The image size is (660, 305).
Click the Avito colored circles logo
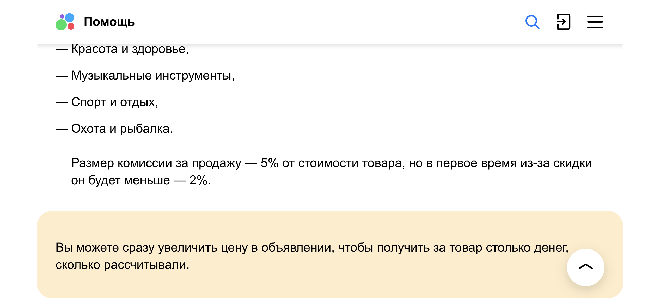point(65,22)
